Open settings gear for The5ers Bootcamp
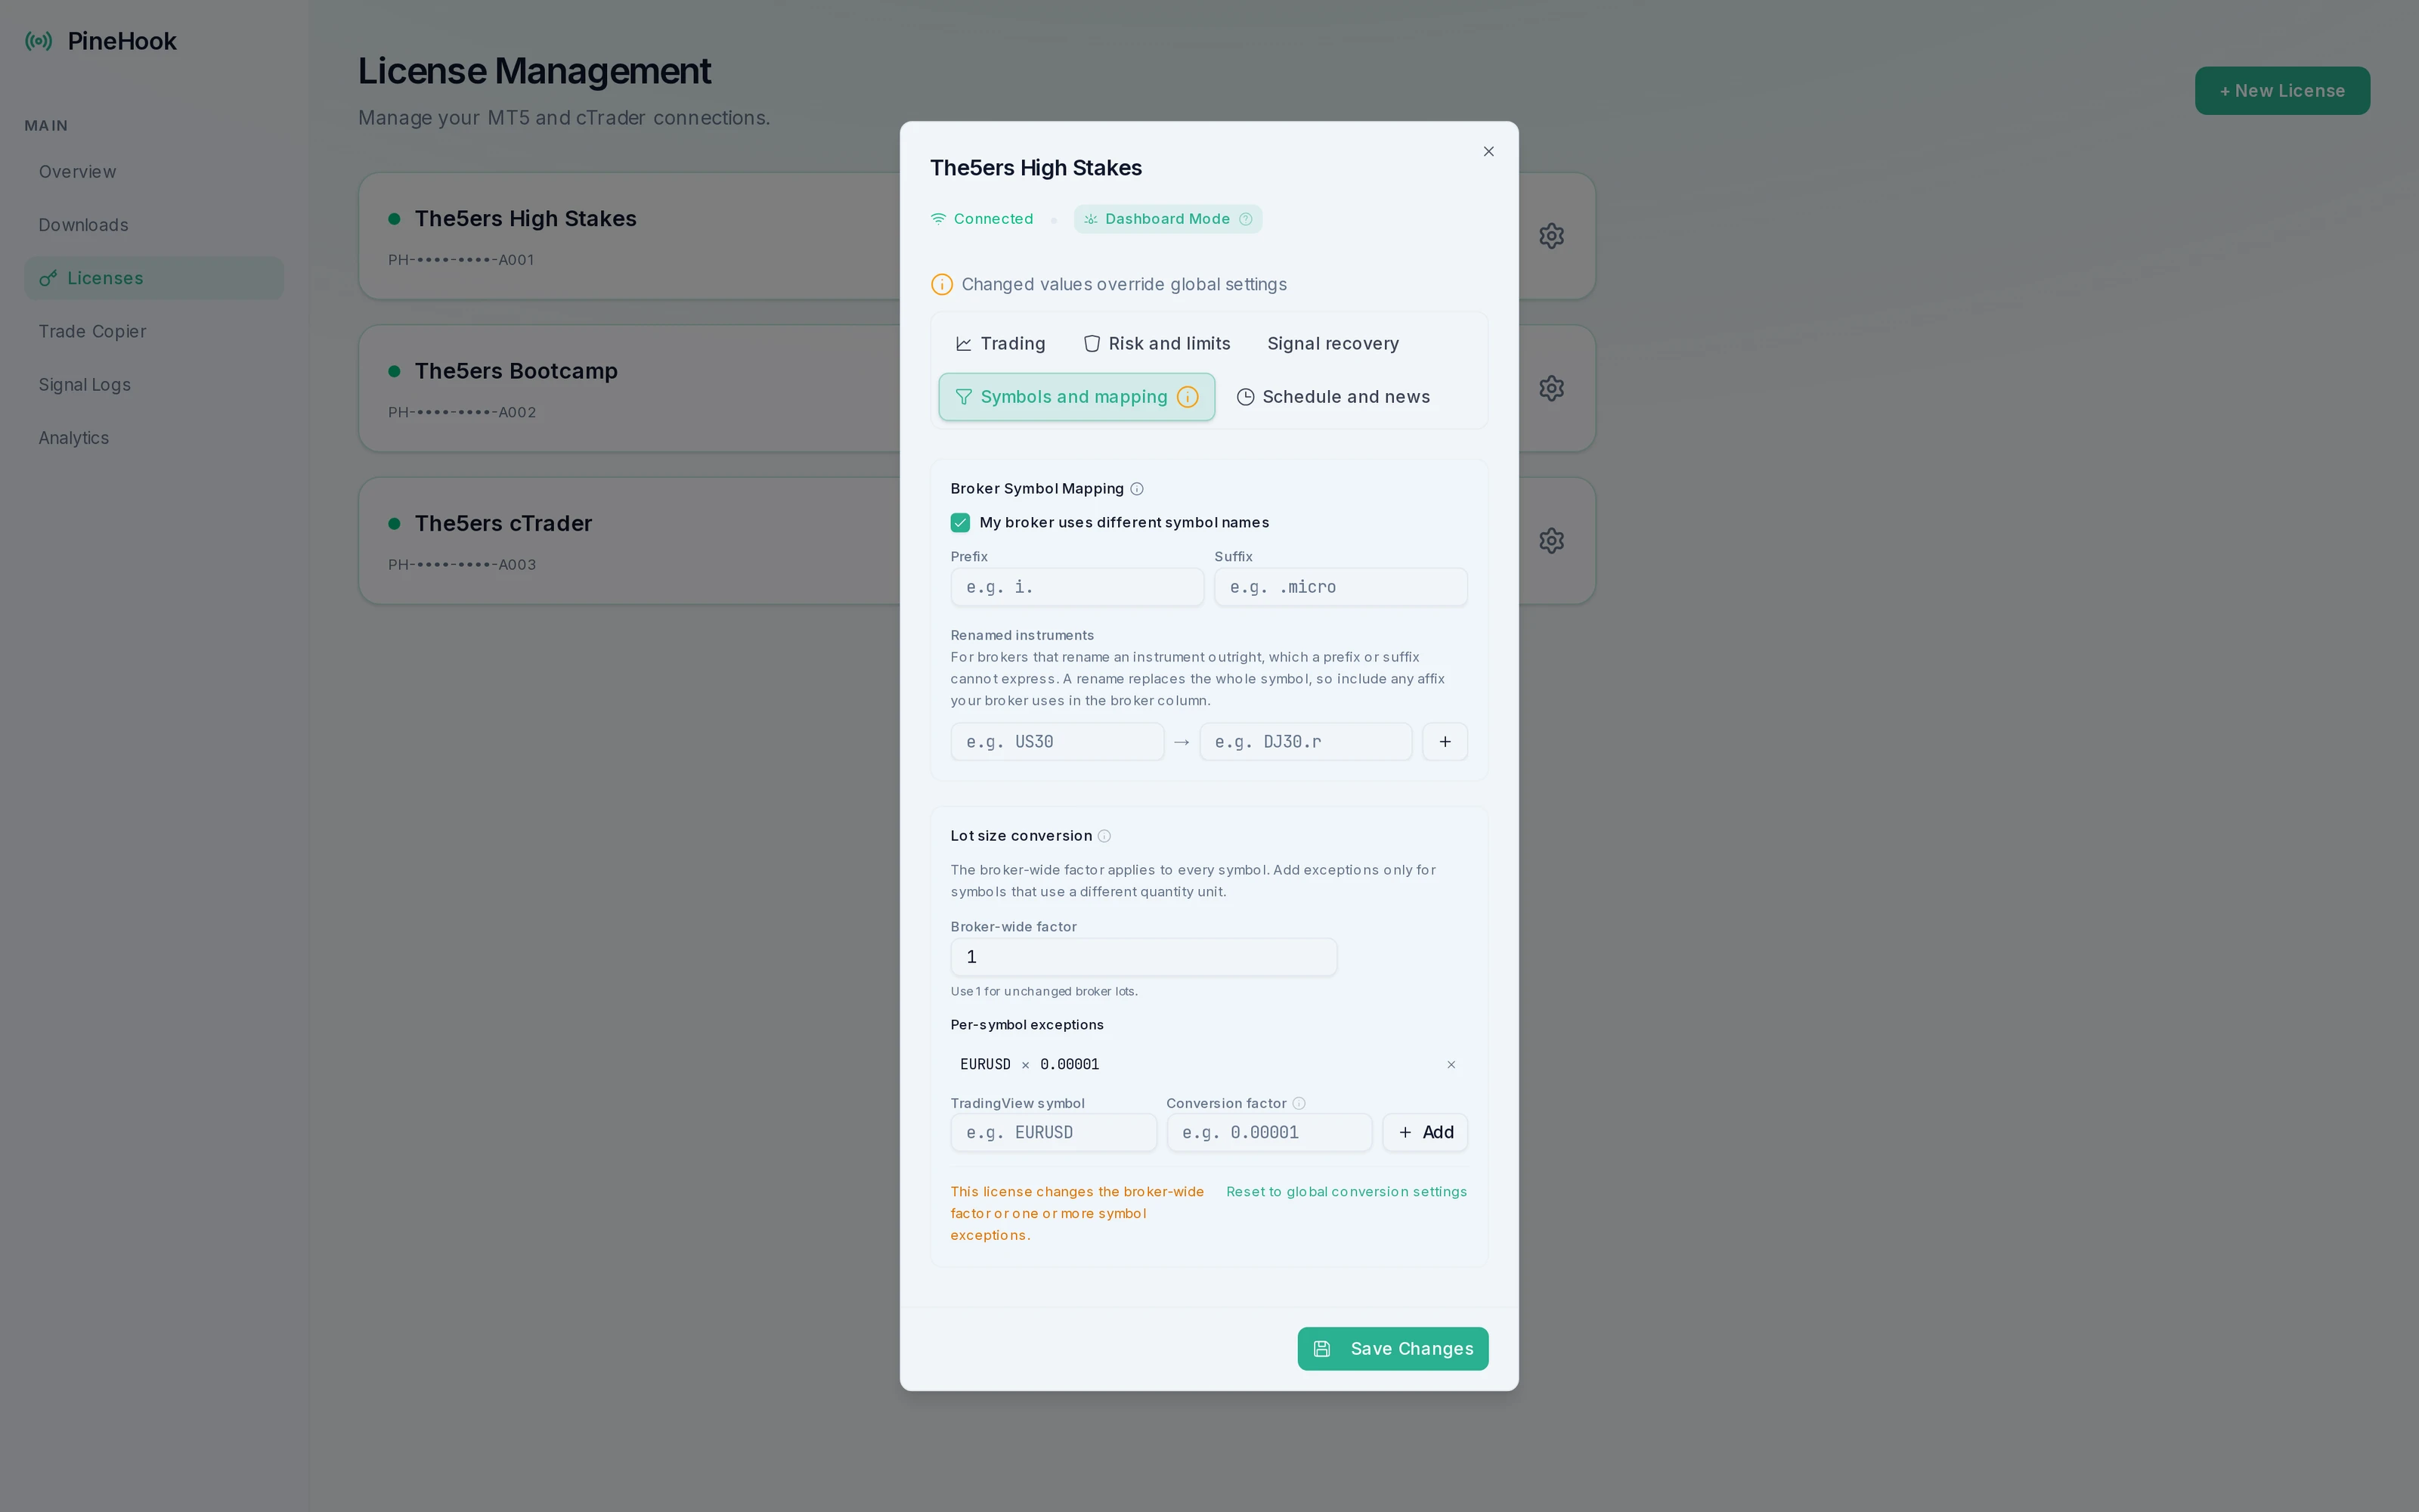The width and height of the screenshot is (2419, 1512). [1551, 388]
